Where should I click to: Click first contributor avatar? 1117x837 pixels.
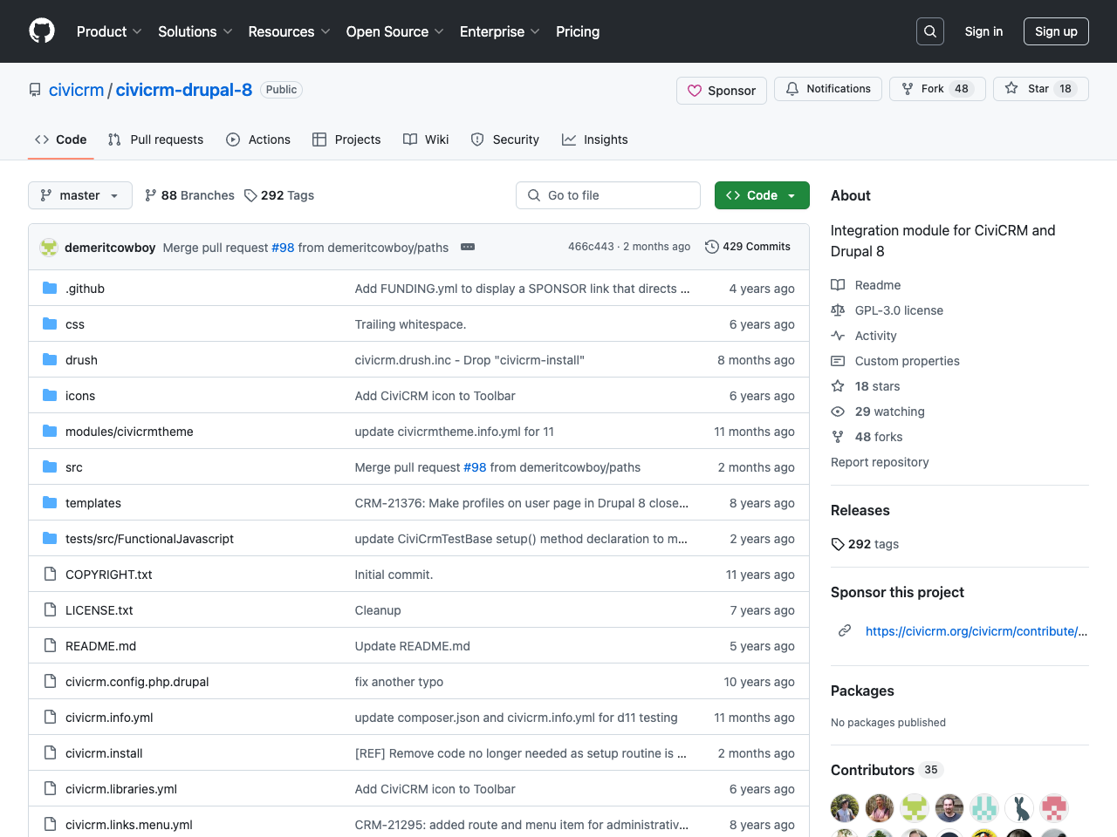coord(845,808)
